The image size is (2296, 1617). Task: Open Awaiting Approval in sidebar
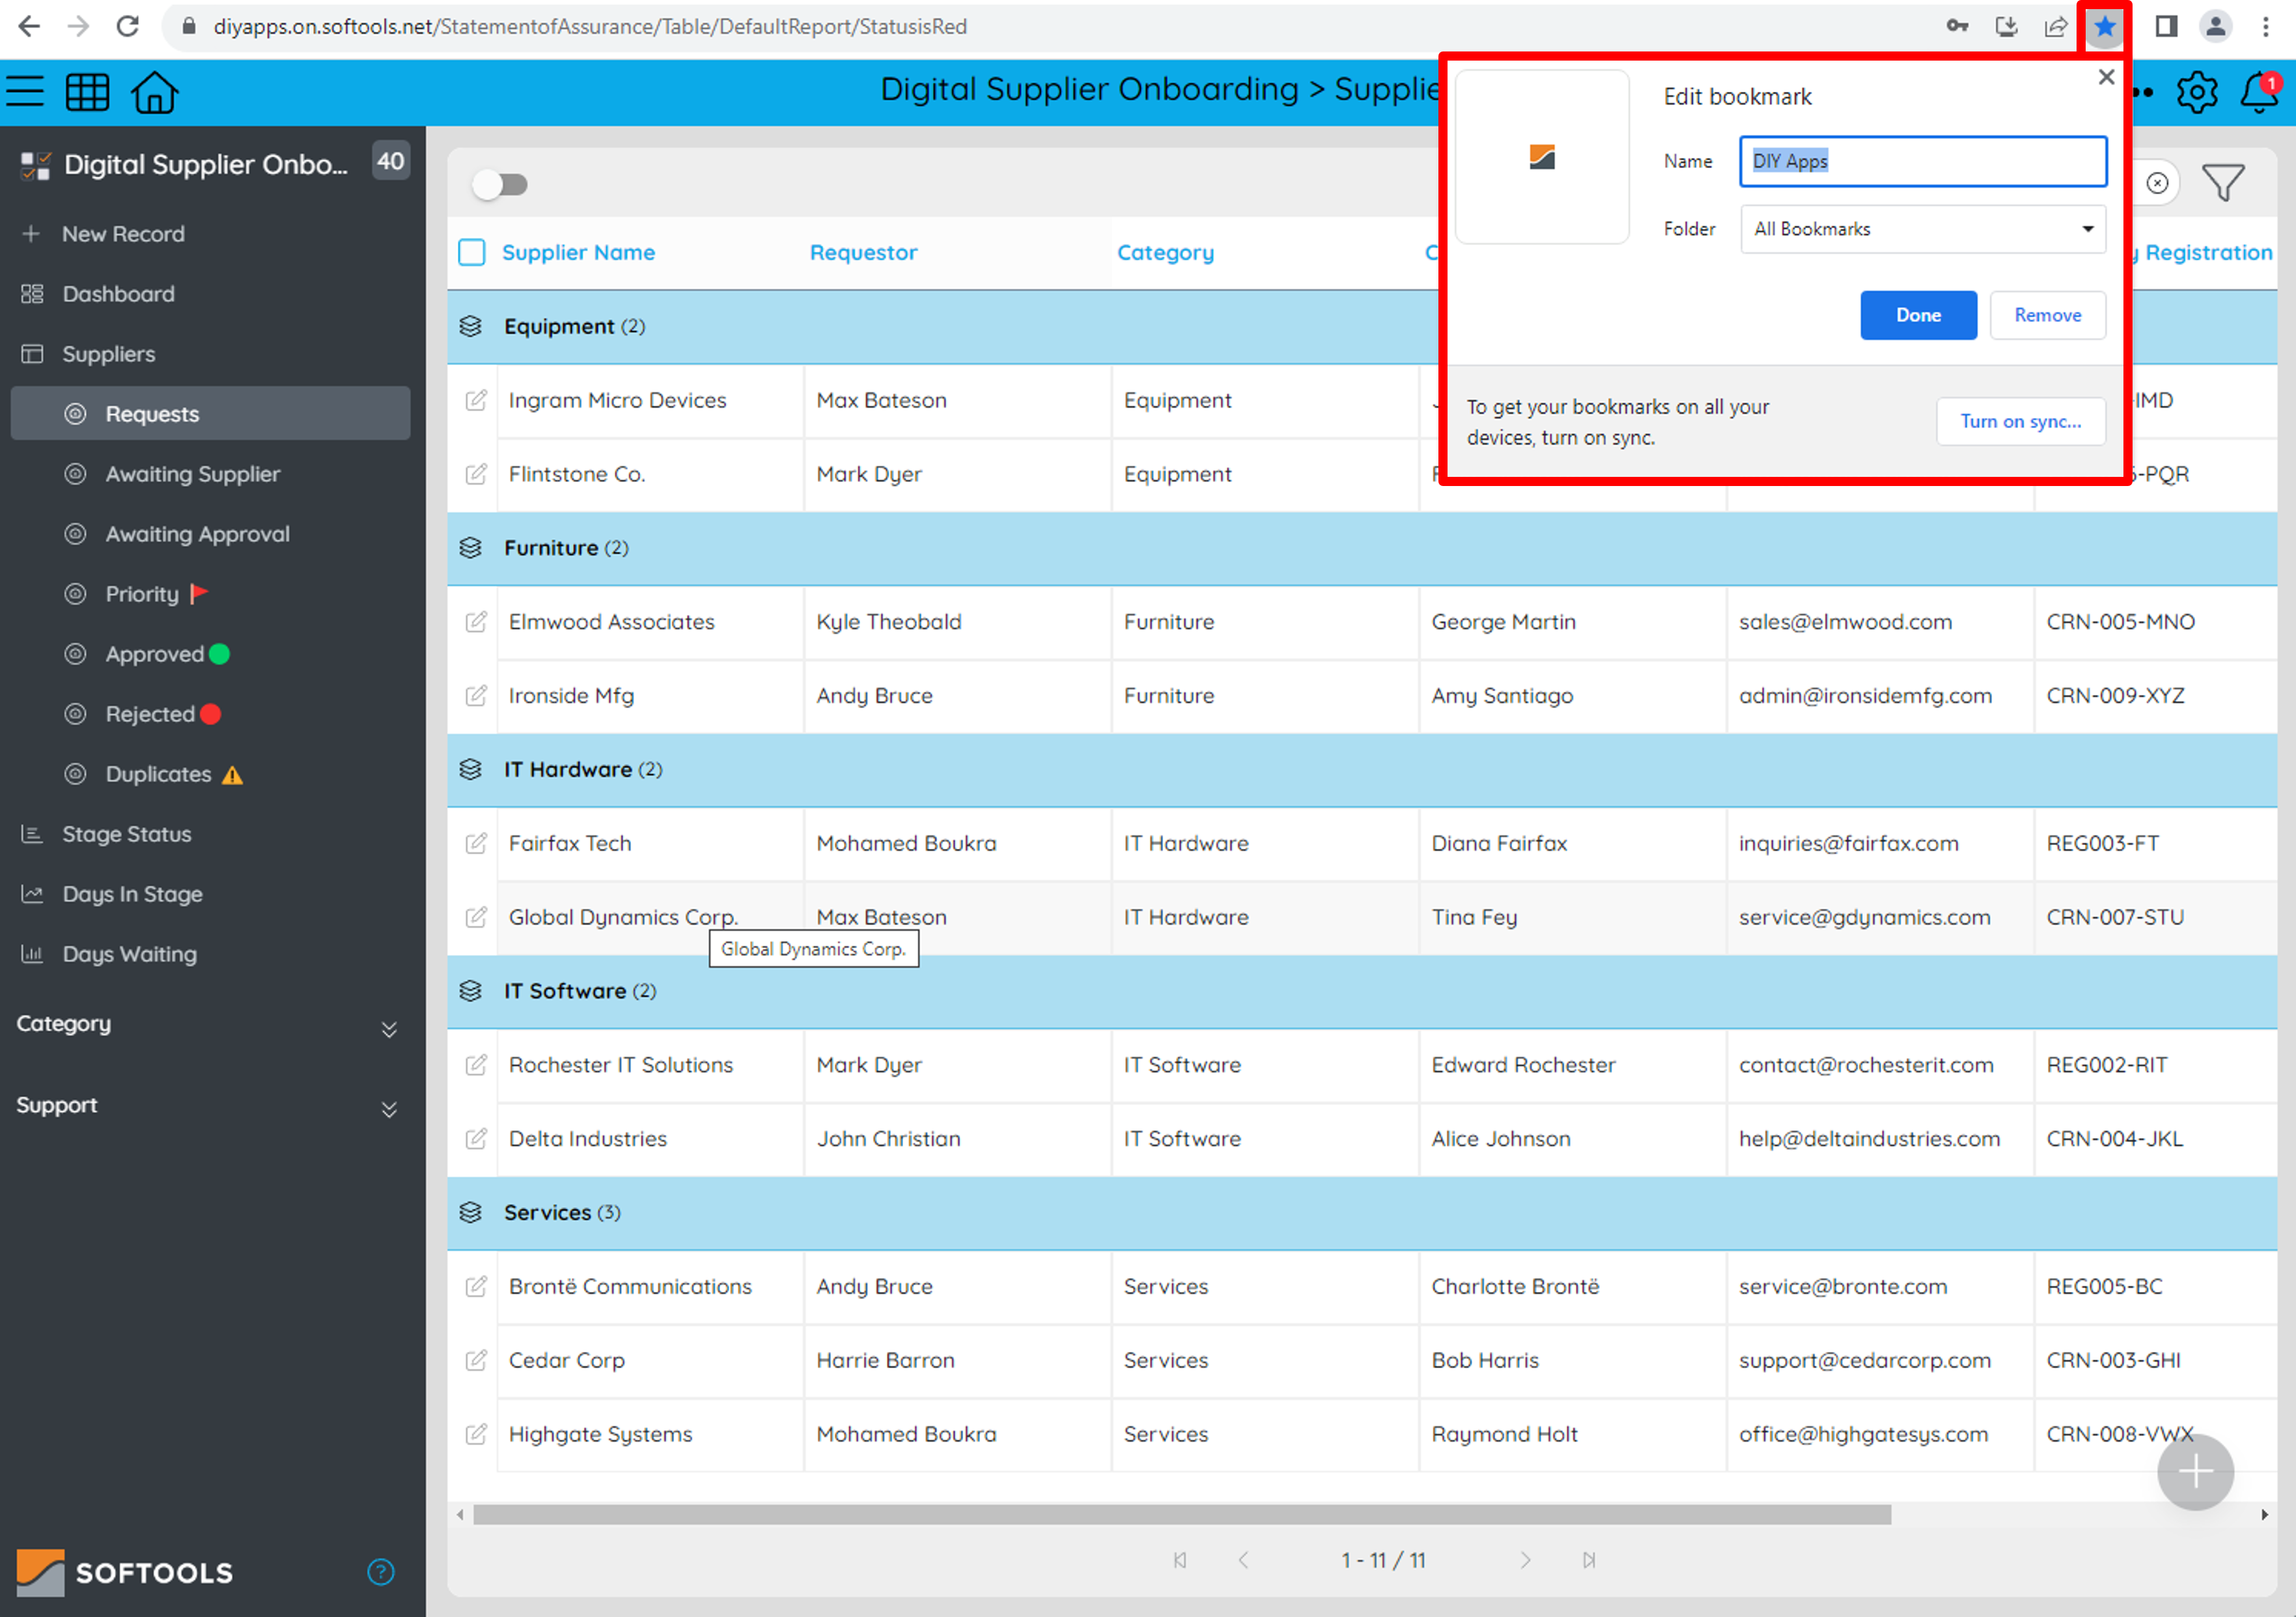[198, 534]
